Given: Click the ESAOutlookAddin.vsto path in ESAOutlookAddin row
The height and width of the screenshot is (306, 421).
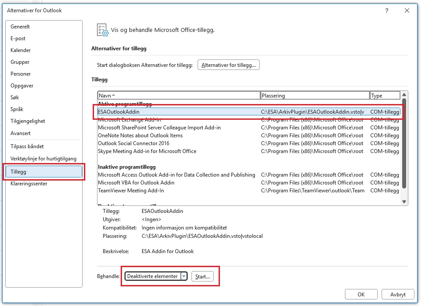Looking at the screenshot, I should pyautogui.click(x=313, y=112).
